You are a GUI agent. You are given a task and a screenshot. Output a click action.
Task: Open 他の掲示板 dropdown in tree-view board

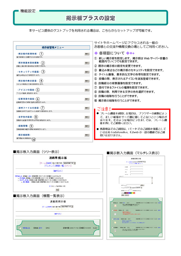(69, 163)
